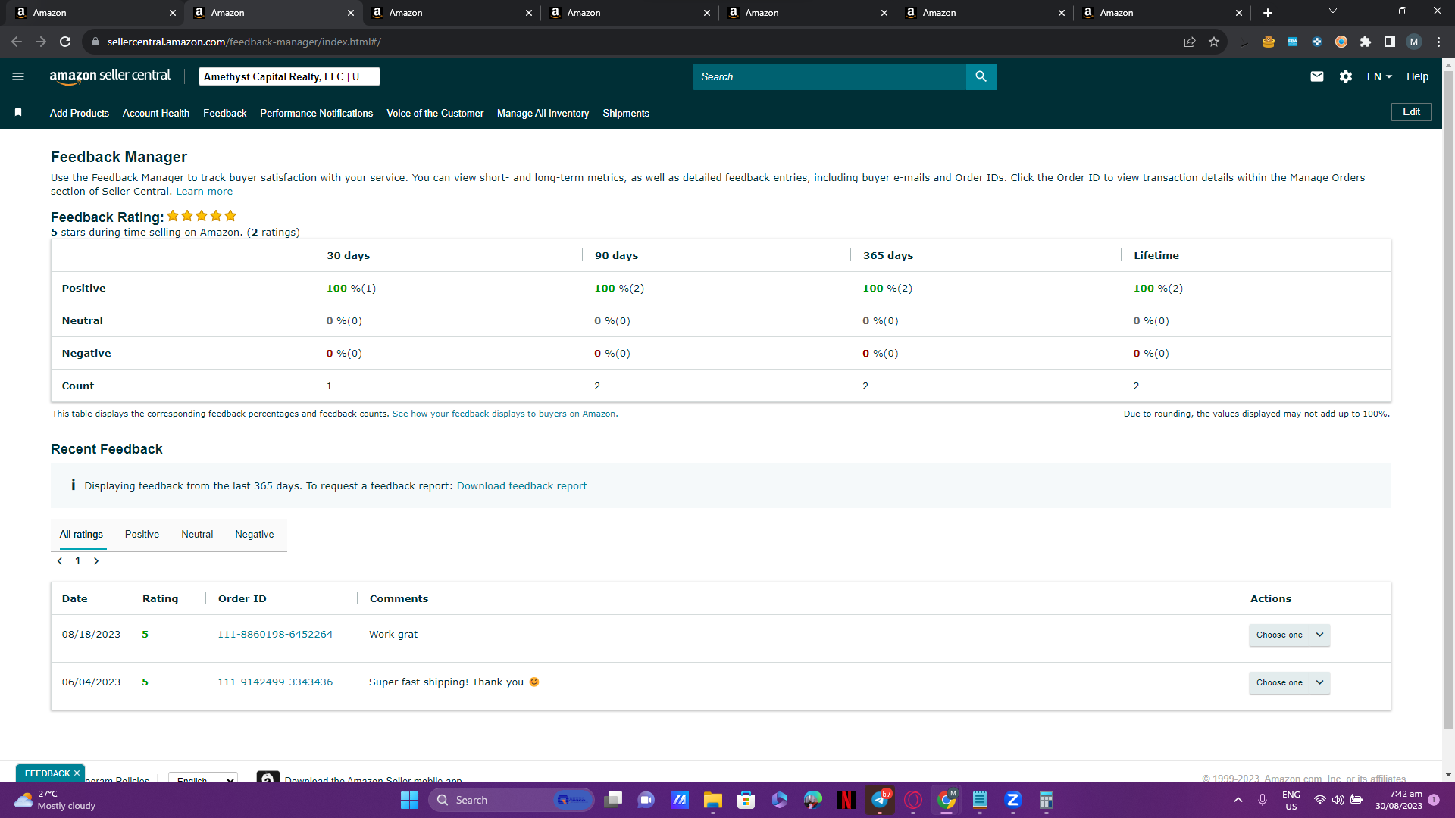Open Chrome three-dot menu
This screenshot has width=1455, height=818.
pyautogui.click(x=1438, y=42)
